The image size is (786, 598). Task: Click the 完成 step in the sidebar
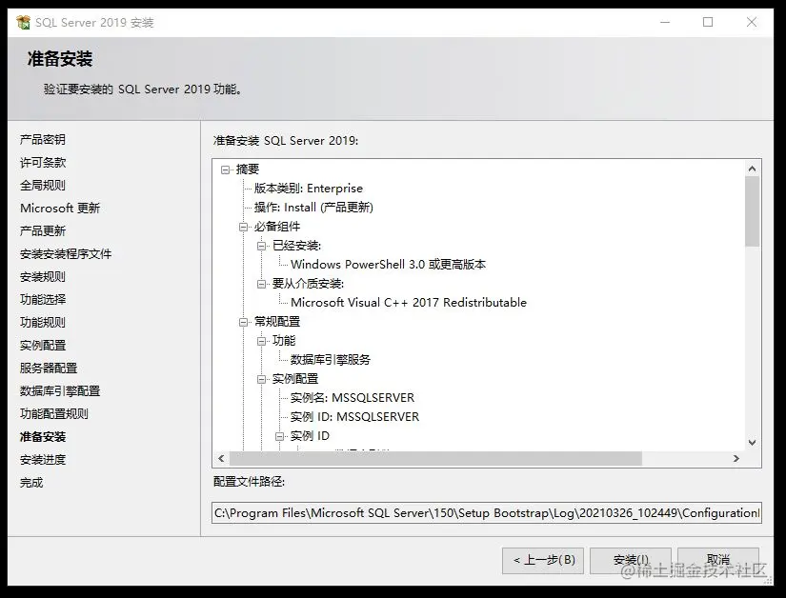31,483
